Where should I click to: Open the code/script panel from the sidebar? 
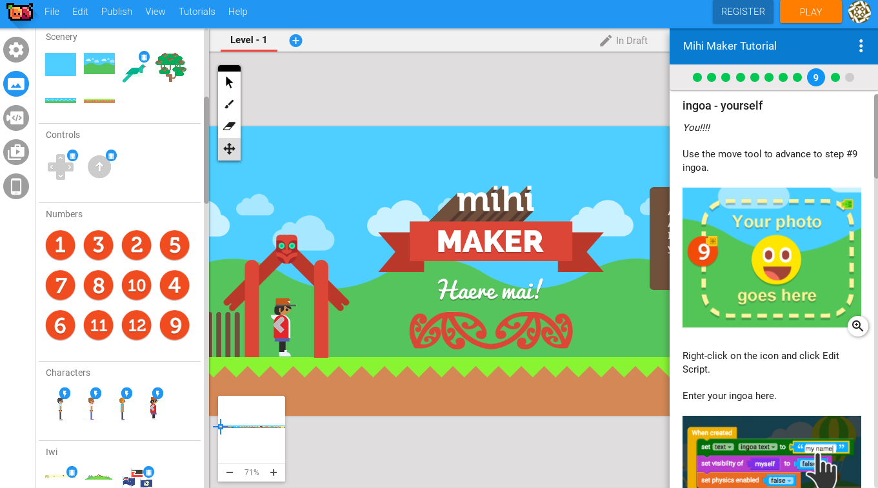point(15,118)
